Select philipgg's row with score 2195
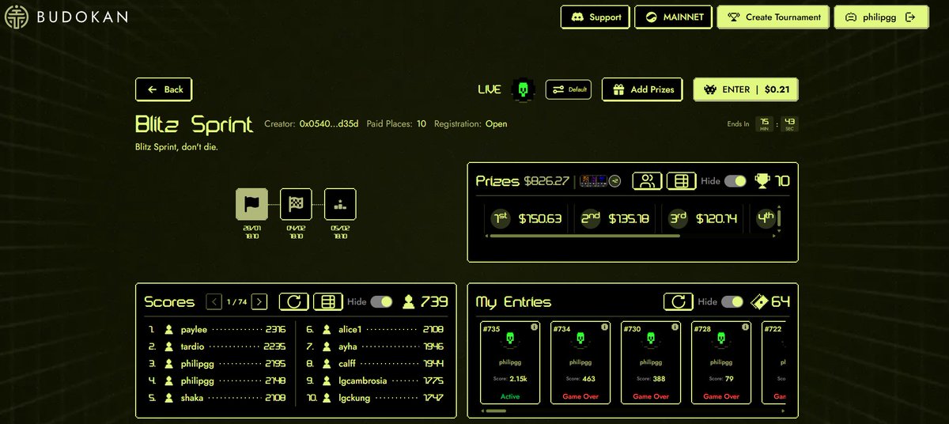The height and width of the screenshot is (424, 949). coord(217,363)
